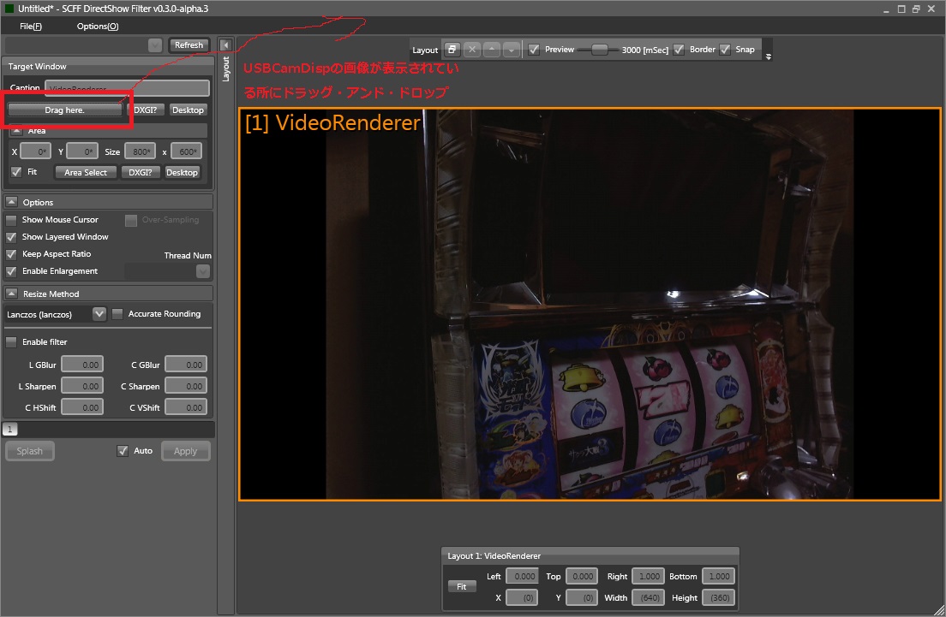Viewport: 946px width, 617px height.
Task: Open the Lanczos resize method dropdown
Action: (99, 314)
